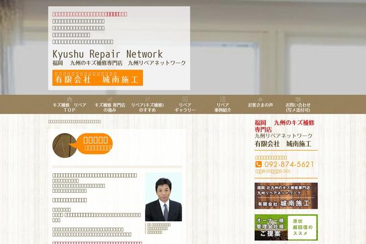The height and width of the screenshot is (244, 366).
Task: Click the list icon above 事例紹介
Action: [223, 99]
